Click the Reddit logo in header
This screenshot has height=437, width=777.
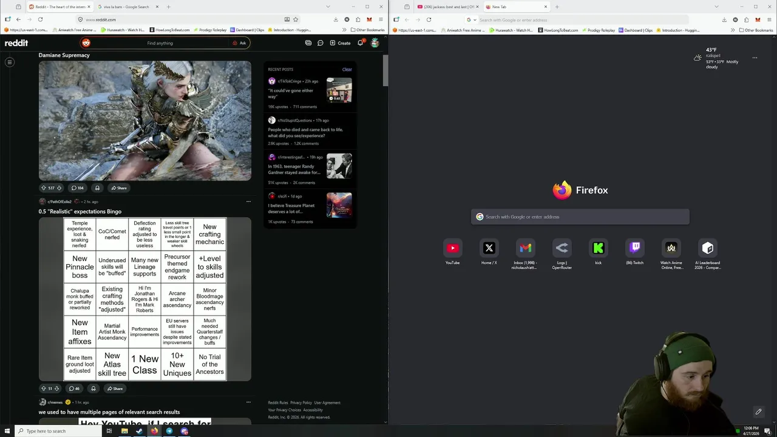(16, 43)
